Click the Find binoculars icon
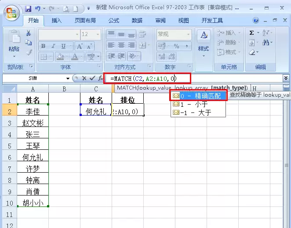Viewport: 291px width, 228px height. click(266, 43)
